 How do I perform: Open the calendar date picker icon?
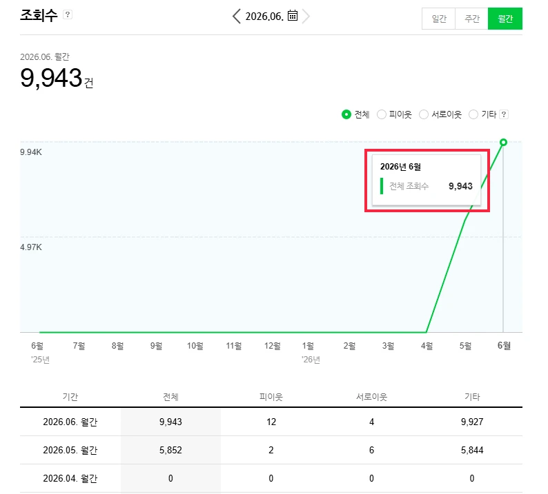point(293,16)
